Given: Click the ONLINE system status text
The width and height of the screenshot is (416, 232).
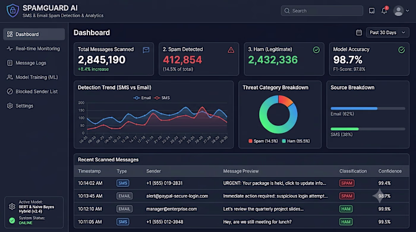Looking at the screenshot, I should (x=26, y=223).
